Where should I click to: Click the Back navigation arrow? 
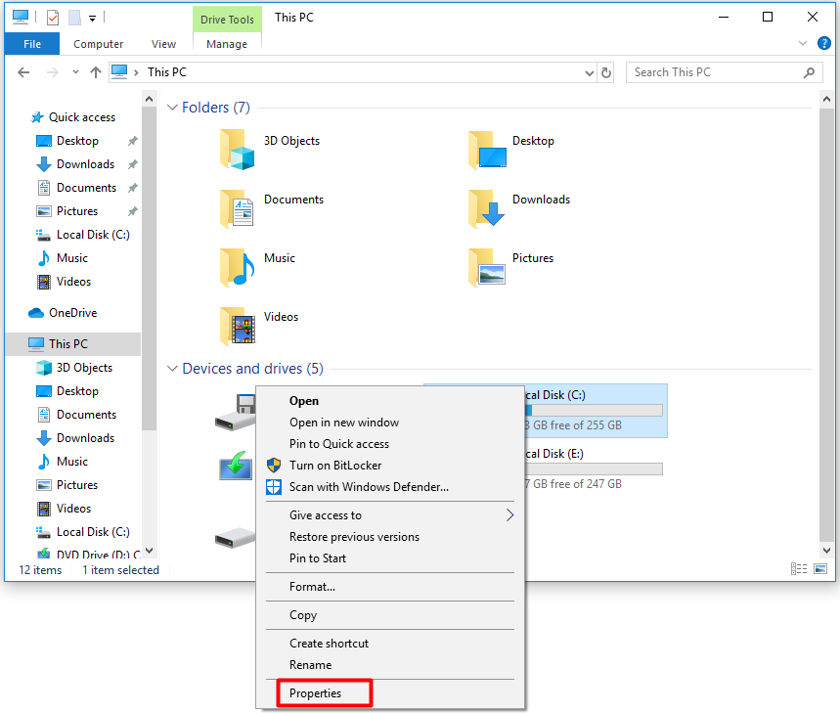point(23,72)
